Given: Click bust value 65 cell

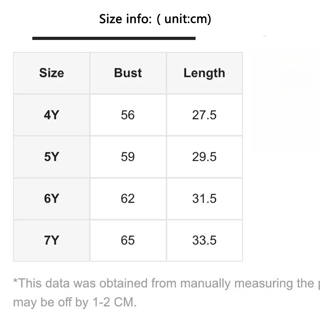Looking at the screenshot, I should (x=128, y=240).
